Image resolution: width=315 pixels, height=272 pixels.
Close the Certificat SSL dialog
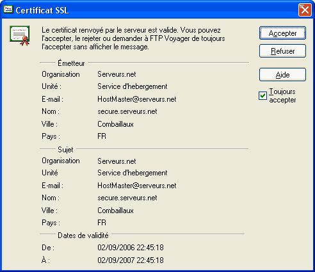click(305, 10)
